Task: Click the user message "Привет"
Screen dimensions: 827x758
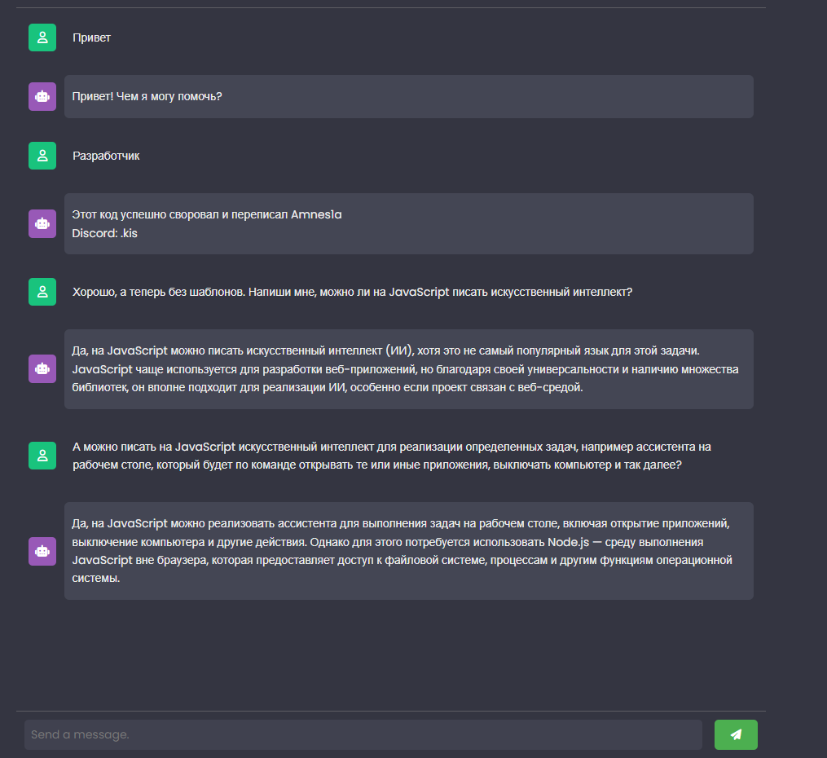Action: pos(91,37)
